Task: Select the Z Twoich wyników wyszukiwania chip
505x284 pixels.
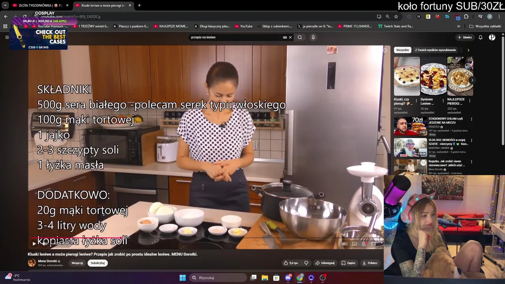Action: pos(435,50)
